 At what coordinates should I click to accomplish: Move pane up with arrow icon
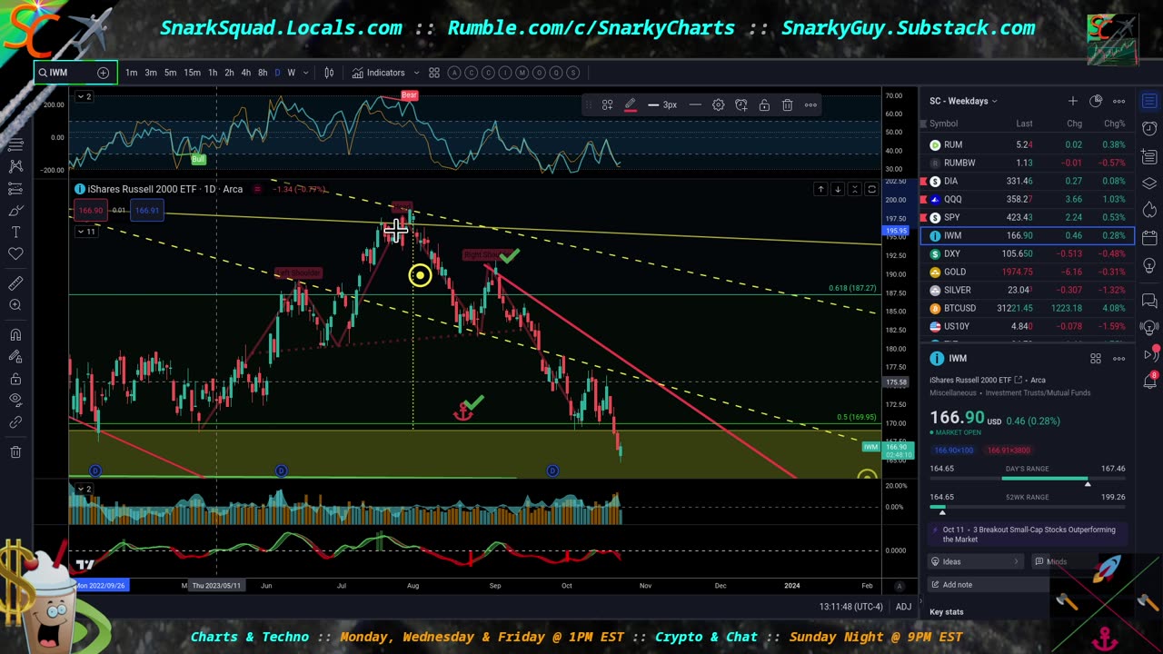click(x=820, y=189)
